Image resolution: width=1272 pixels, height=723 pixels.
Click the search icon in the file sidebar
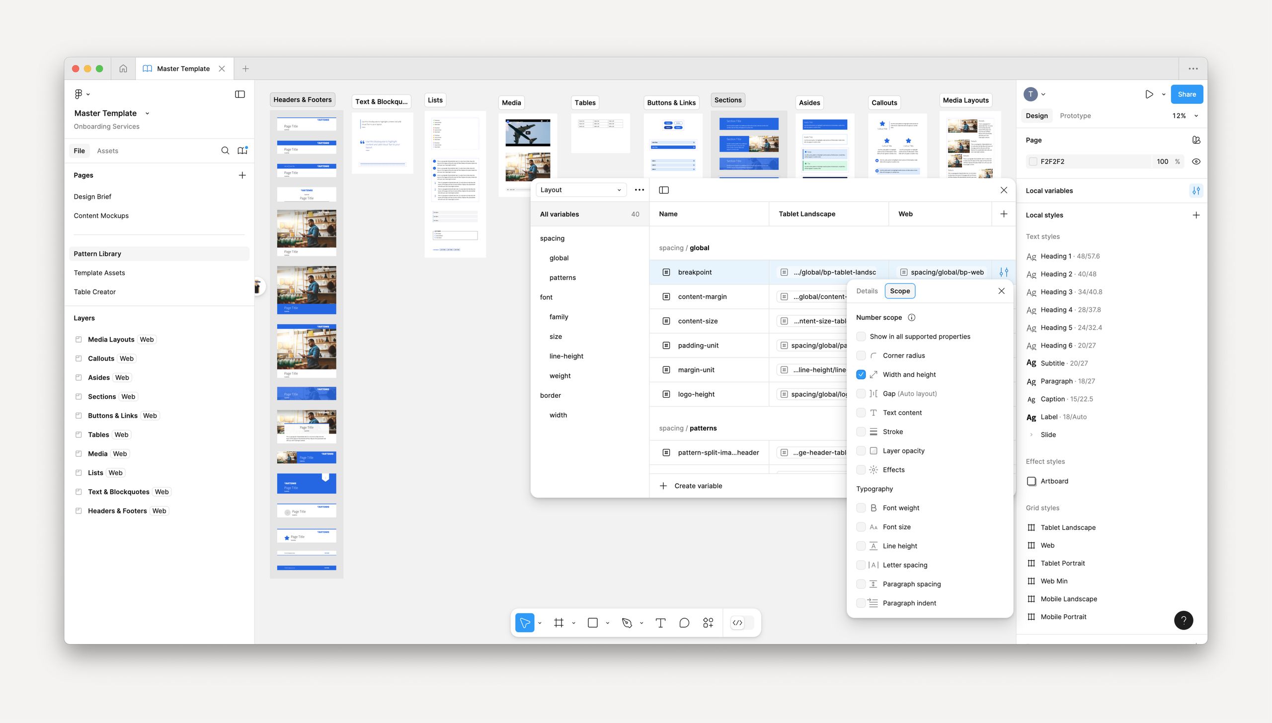pyautogui.click(x=225, y=150)
